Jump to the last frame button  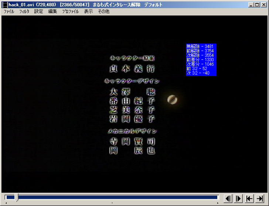tap(260, 198)
